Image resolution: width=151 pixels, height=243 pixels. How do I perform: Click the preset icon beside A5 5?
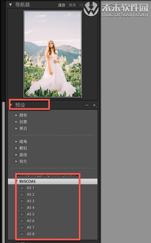pyautogui.click(x=22, y=214)
